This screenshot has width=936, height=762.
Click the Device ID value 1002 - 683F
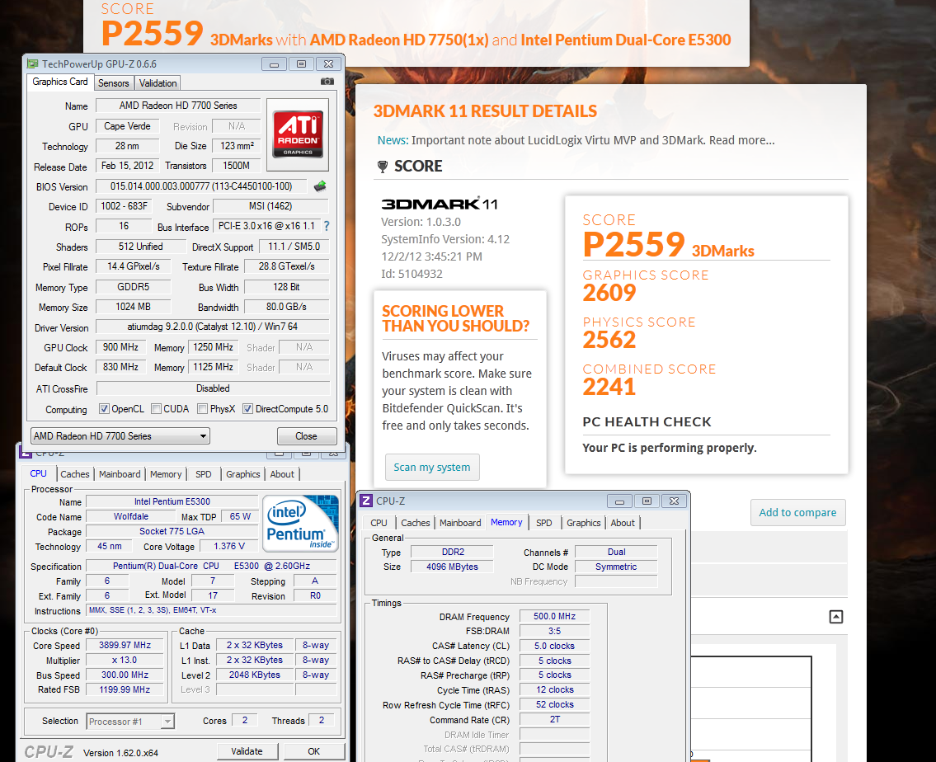click(125, 206)
